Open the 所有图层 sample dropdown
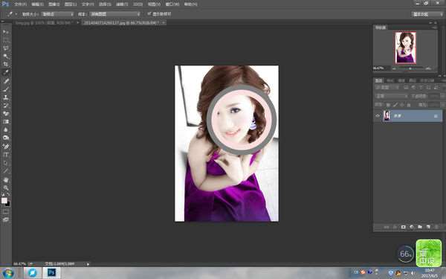 [115, 14]
